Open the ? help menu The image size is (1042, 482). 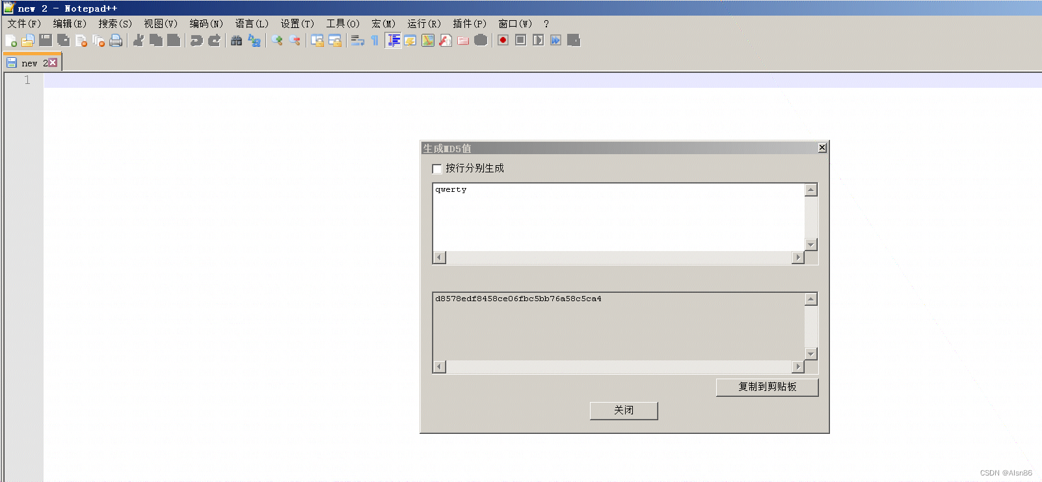(x=546, y=23)
